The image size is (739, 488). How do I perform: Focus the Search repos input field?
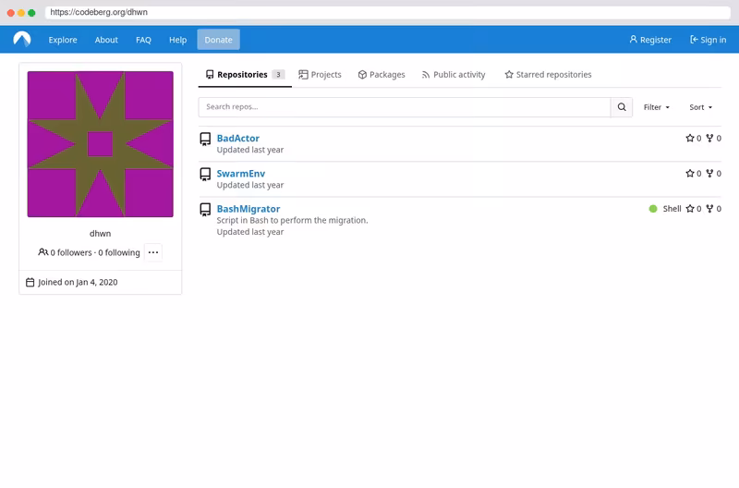405,107
